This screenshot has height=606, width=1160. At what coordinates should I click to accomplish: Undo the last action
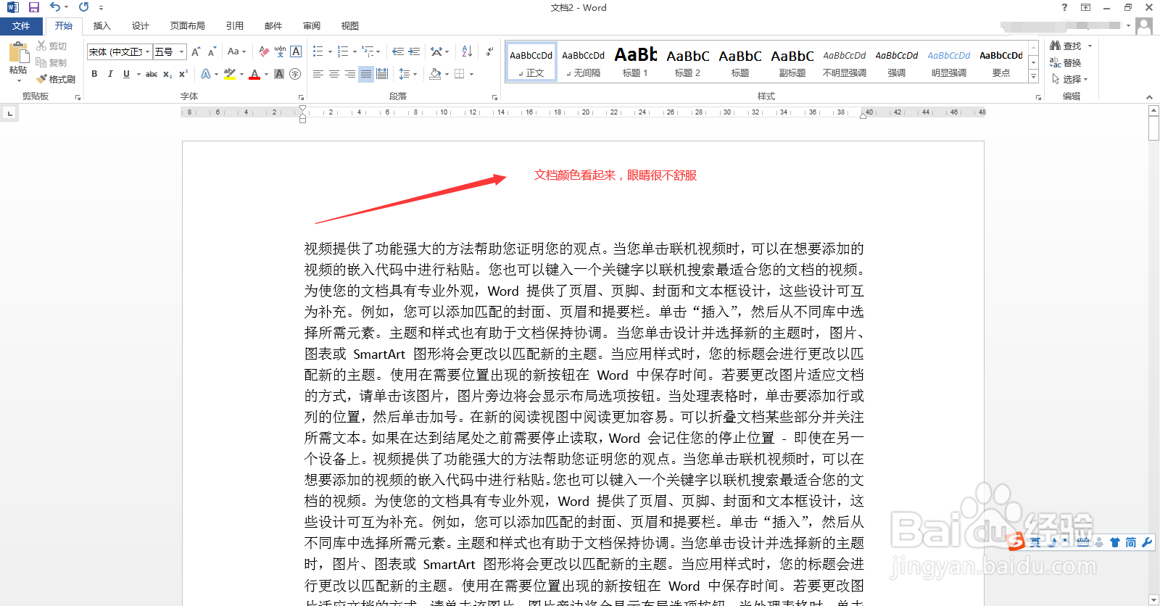click(55, 7)
